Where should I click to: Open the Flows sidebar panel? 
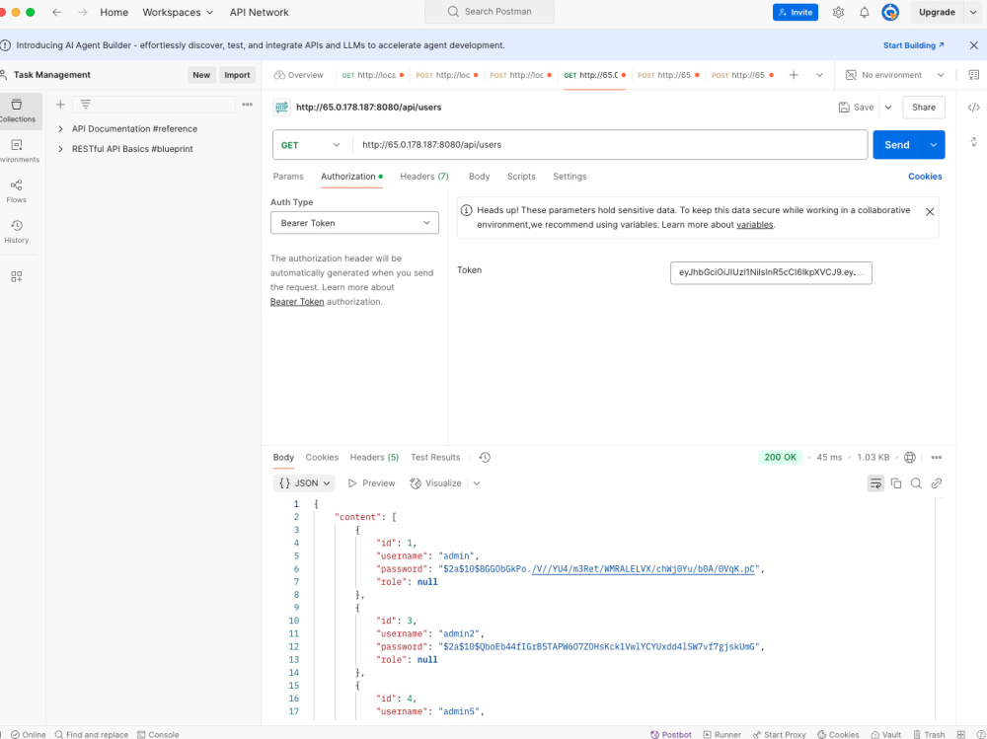point(17,191)
